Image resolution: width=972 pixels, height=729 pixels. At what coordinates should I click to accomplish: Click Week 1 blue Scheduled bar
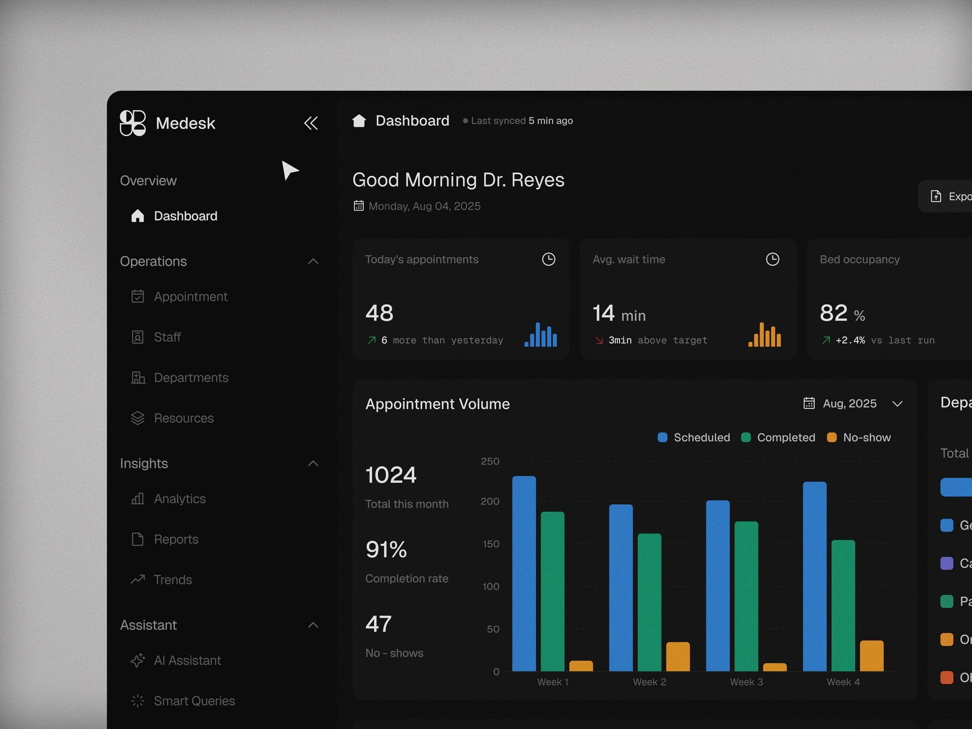pos(524,574)
